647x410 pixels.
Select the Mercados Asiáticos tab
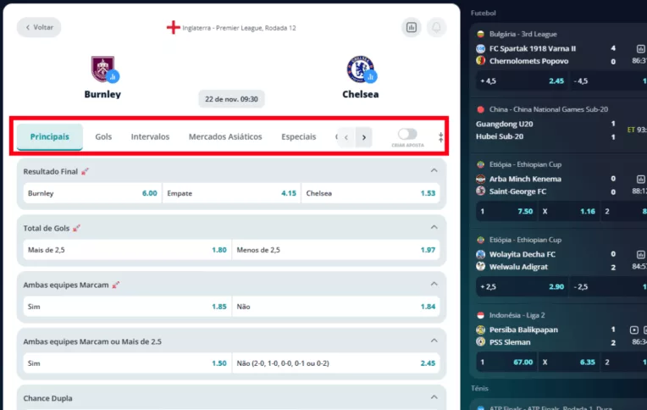tap(224, 136)
